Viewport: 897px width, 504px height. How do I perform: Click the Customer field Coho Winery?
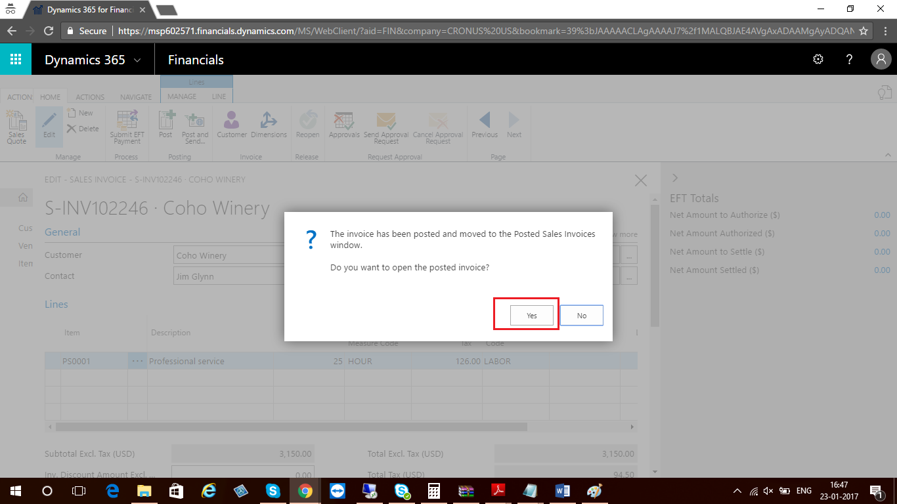tap(229, 255)
